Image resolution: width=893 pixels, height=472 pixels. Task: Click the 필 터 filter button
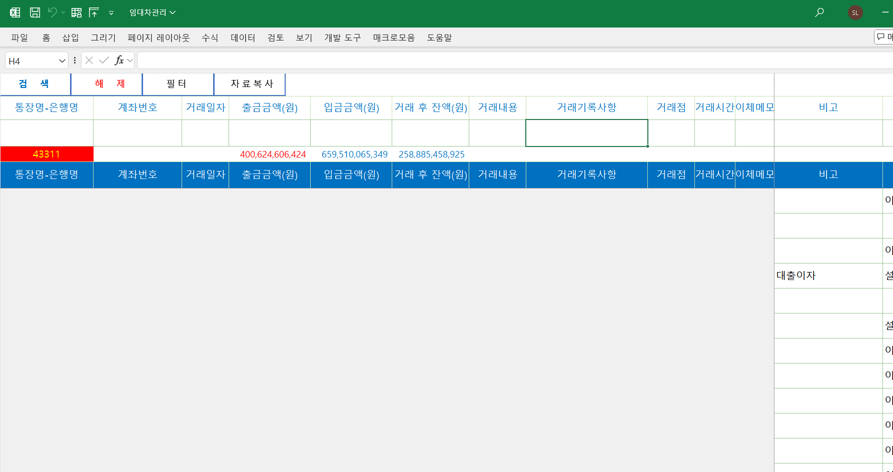[x=178, y=84]
